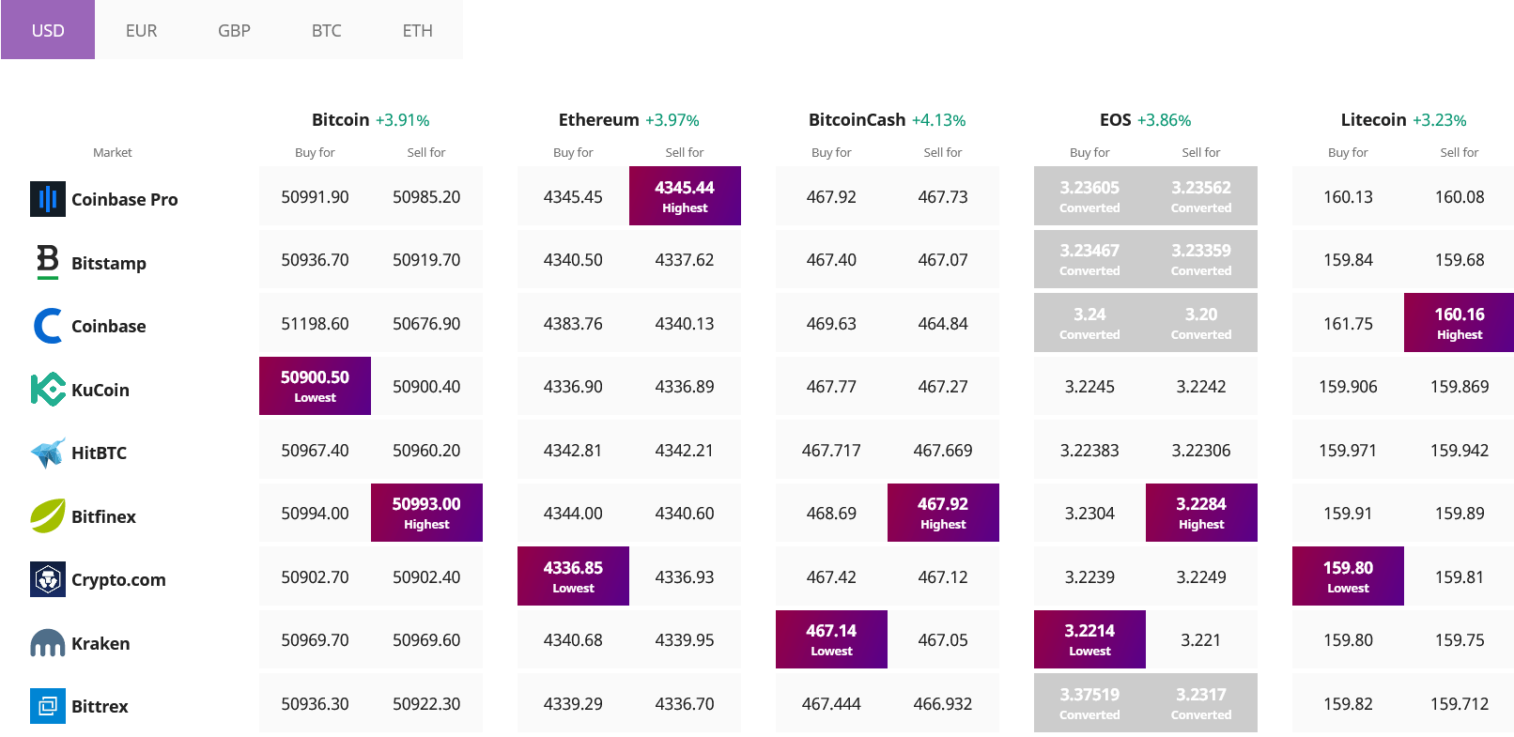
Task: Click the Bitstamp logo icon
Action: (x=48, y=262)
